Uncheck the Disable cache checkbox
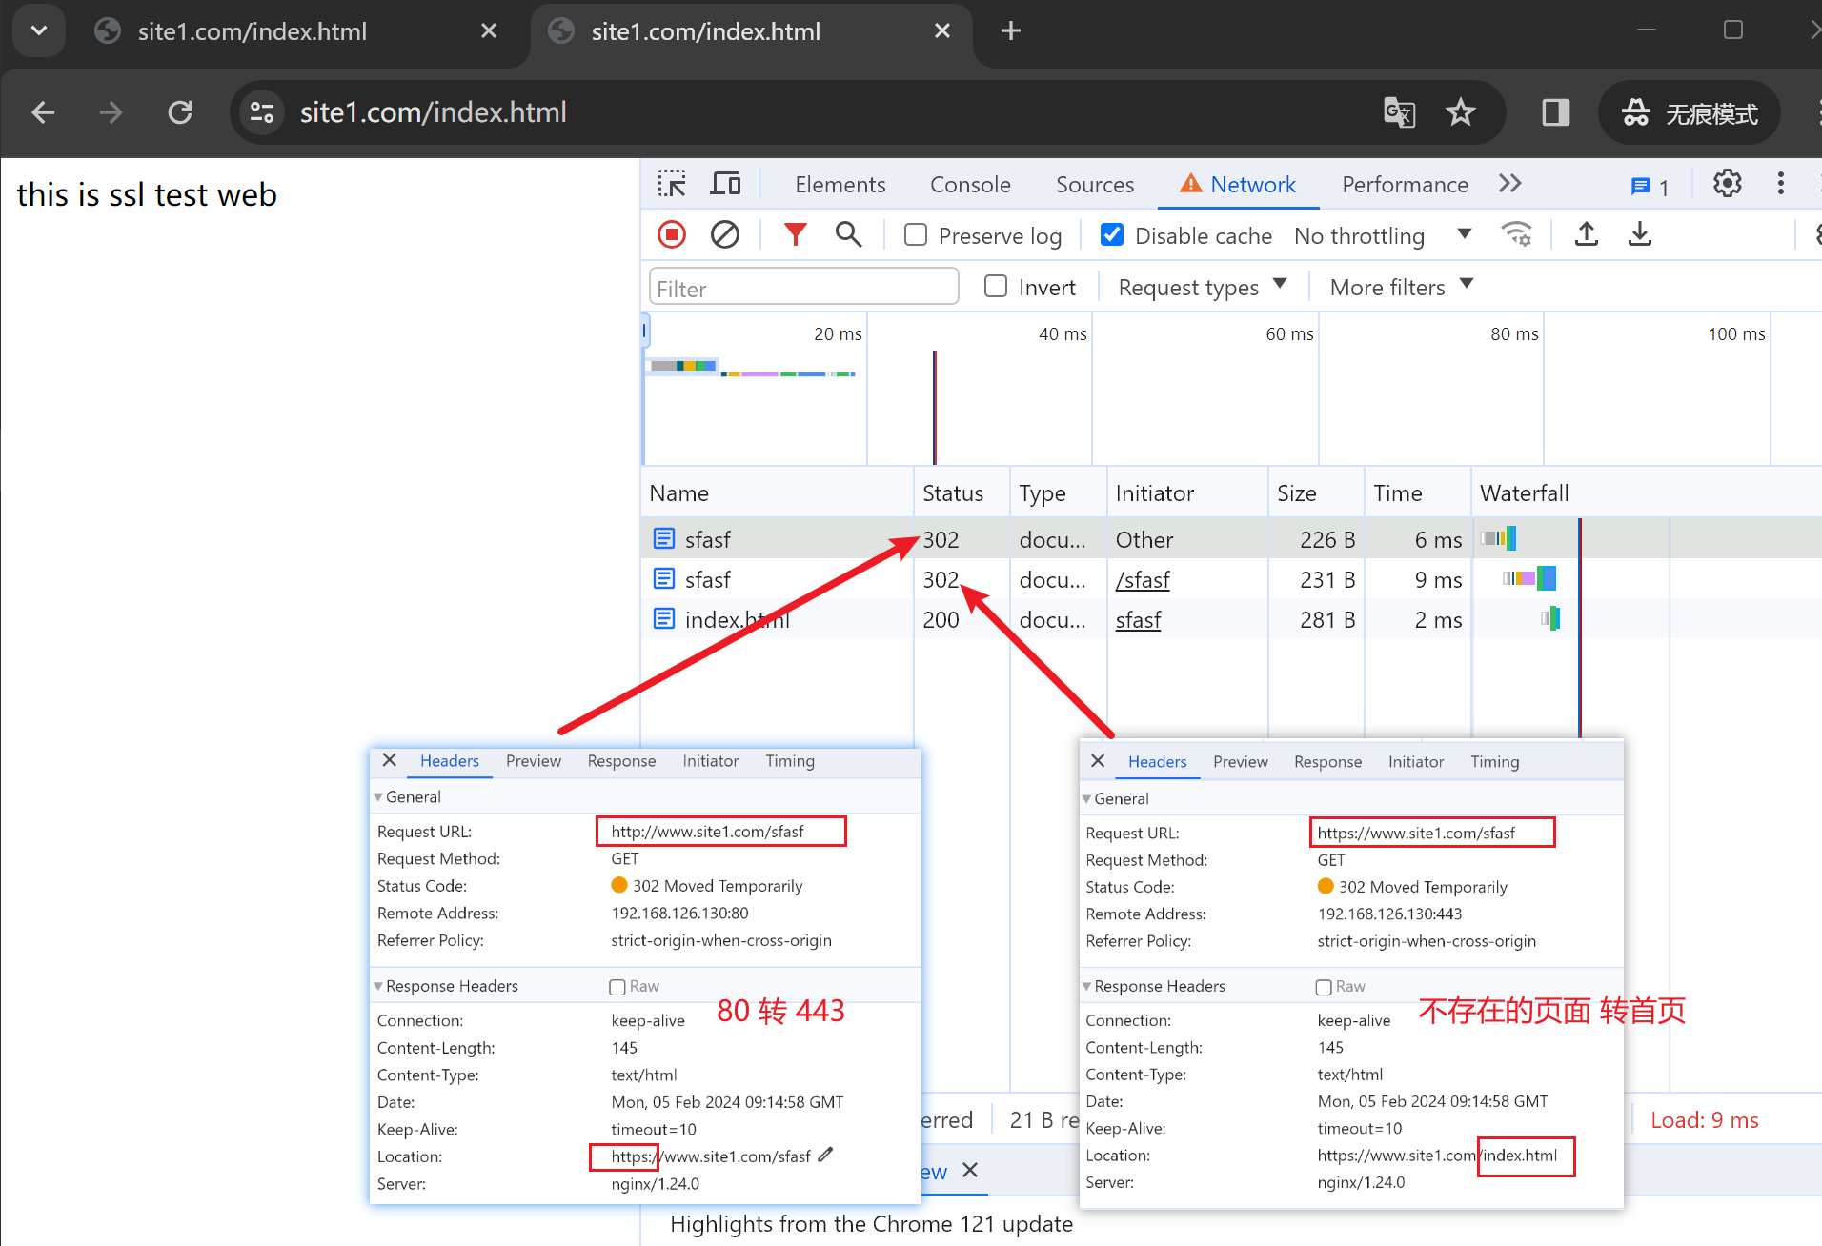This screenshot has height=1246, width=1822. coord(1111,235)
